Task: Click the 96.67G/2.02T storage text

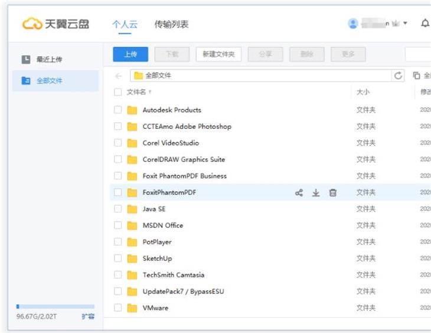Action: (36, 316)
